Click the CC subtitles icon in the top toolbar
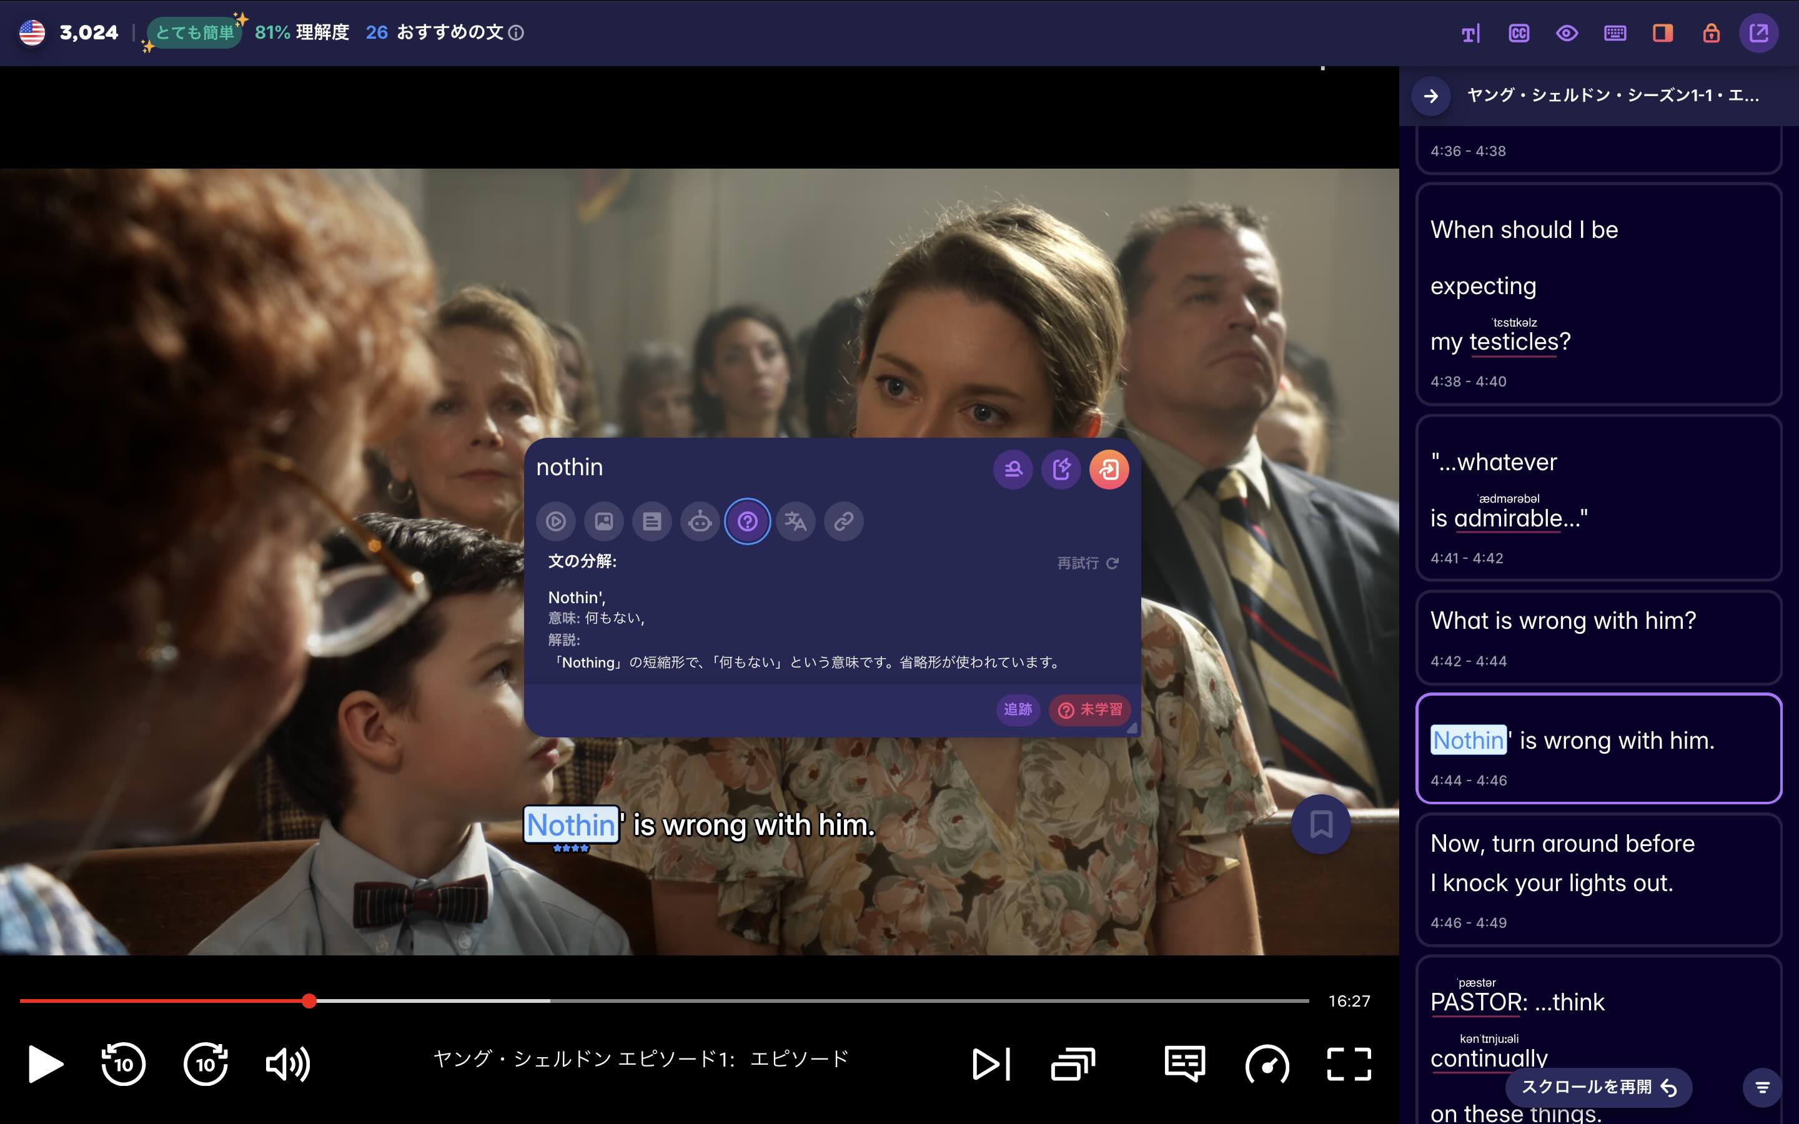Screen dimensions: 1799x1124 tap(1520, 32)
